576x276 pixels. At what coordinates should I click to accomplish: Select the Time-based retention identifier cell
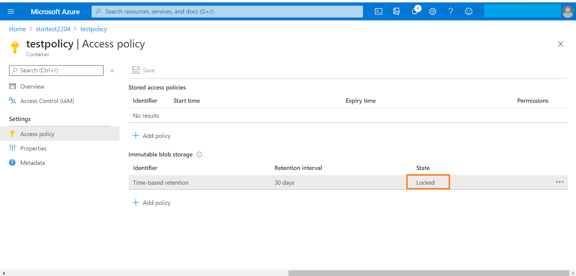161,182
